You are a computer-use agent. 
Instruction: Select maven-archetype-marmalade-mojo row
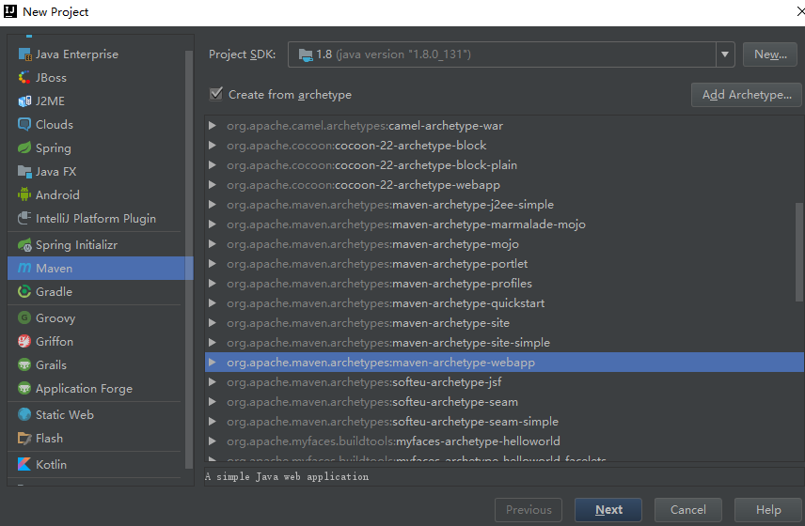[504, 224]
